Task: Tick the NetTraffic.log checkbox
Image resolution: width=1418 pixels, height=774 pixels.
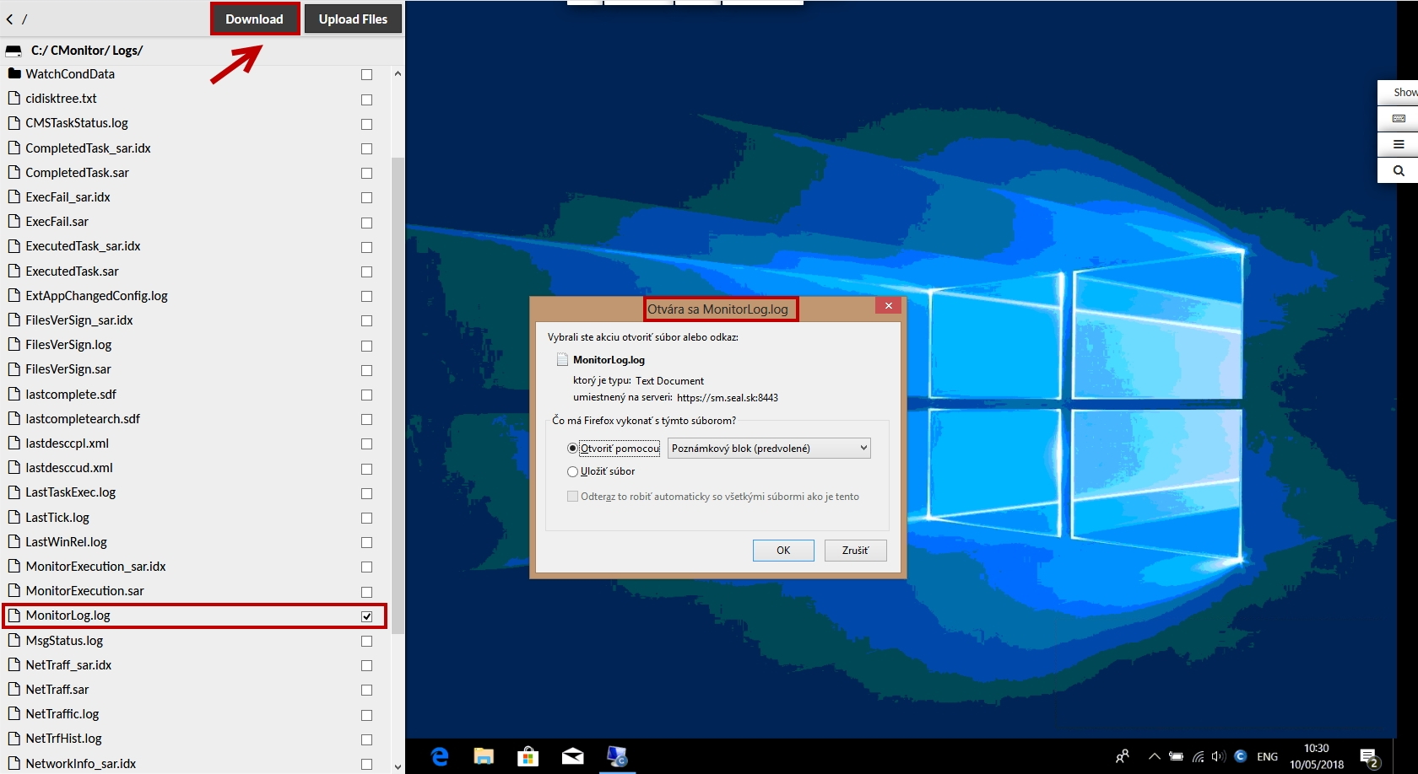Action: [366, 715]
